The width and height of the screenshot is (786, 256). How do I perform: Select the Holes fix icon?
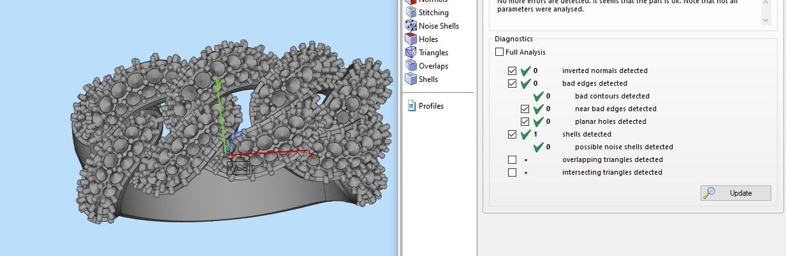[411, 39]
